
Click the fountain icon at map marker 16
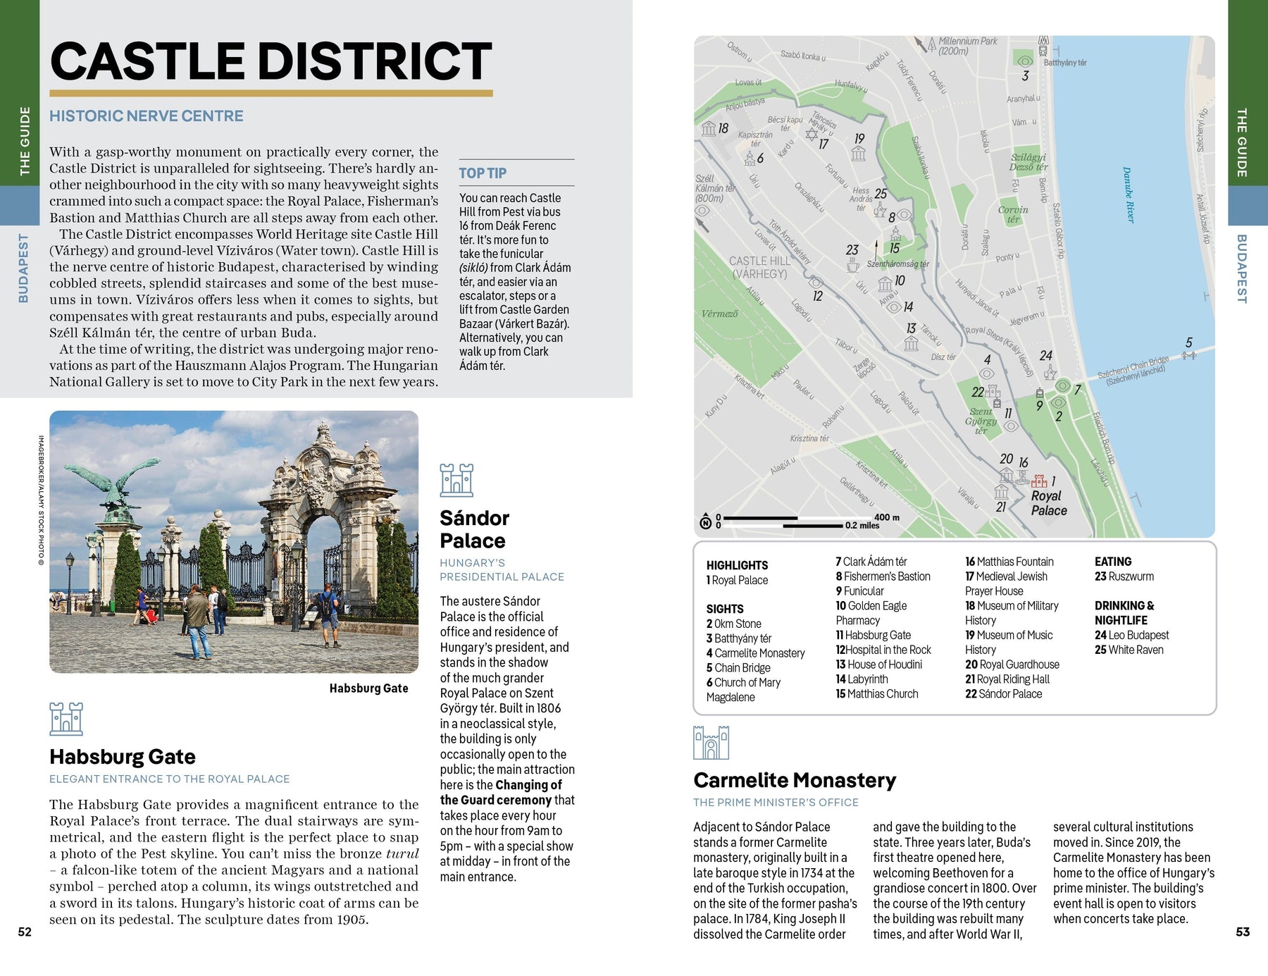pyautogui.click(x=1021, y=477)
